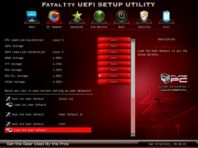Select the OC Tweaker flaming globe icon
198x148 pixels.
54,17
